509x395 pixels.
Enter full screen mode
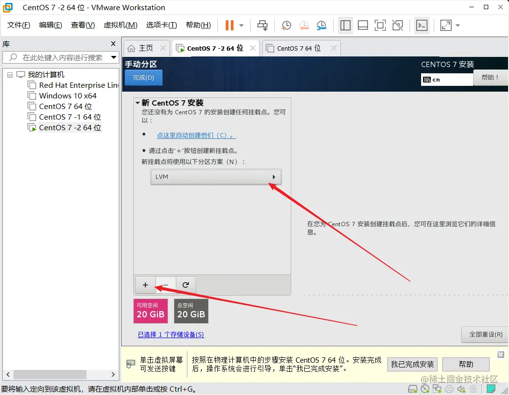380,25
